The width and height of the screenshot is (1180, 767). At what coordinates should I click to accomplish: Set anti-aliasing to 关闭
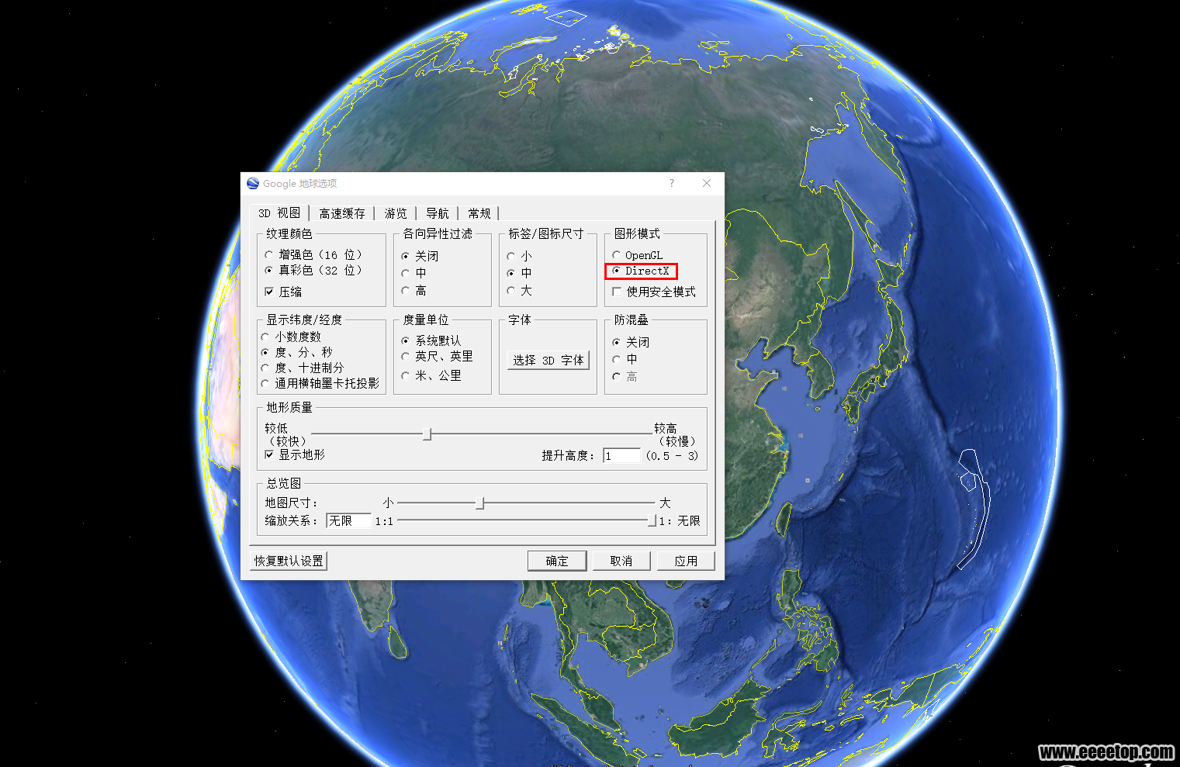click(631, 342)
